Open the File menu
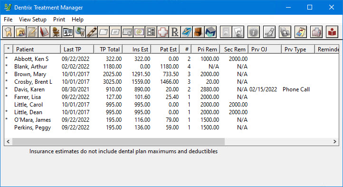 tap(8, 20)
